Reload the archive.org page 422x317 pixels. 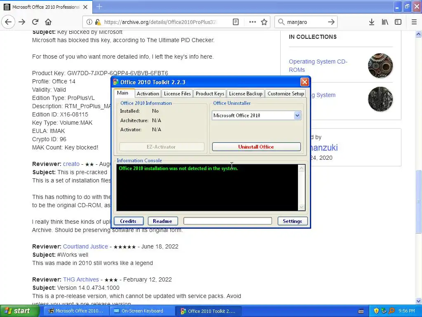click(35, 22)
